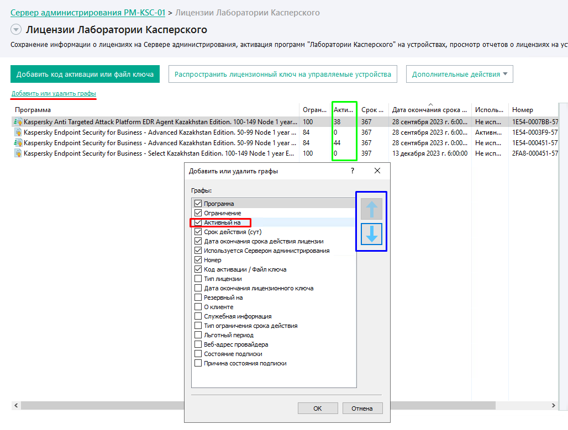Click the value 38 in the Акти... column
Screen dimensions: 568x430
337,122
